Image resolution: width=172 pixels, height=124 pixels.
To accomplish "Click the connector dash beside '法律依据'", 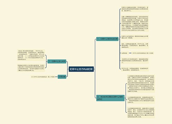I will [x=130, y=53].
